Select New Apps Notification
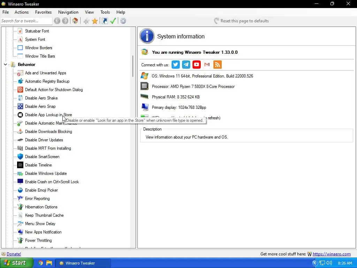The width and height of the screenshot is (357, 268). tap(43, 232)
